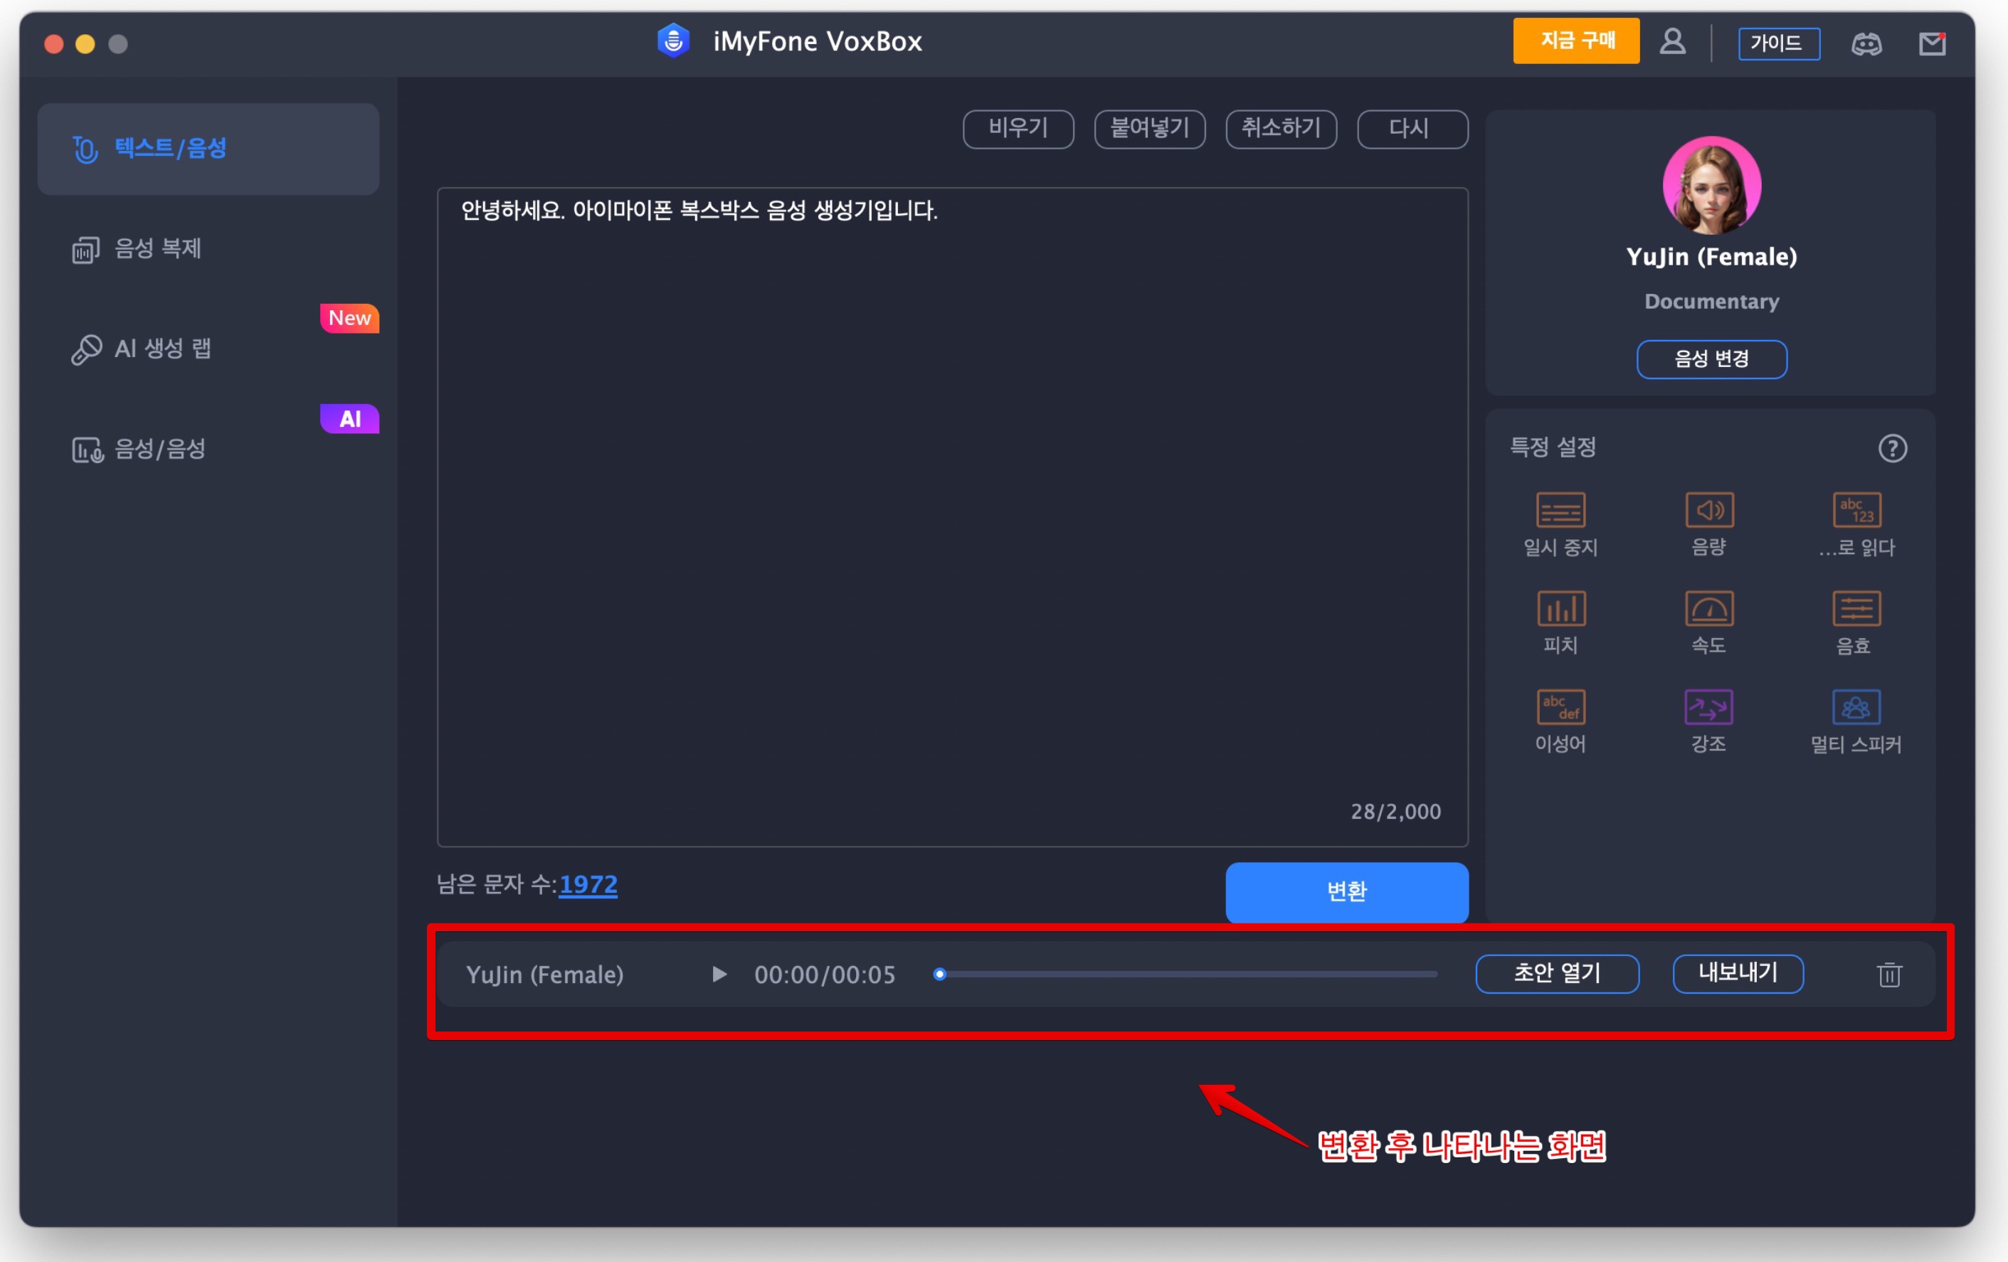Click the help question mark icon
This screenshot has width=2008, height=1262.
point(1892,448)
